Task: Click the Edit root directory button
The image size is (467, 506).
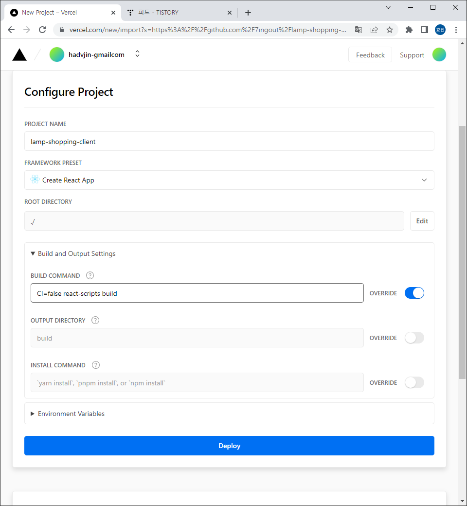Action: pyautogui.click(x=422, y=221)
